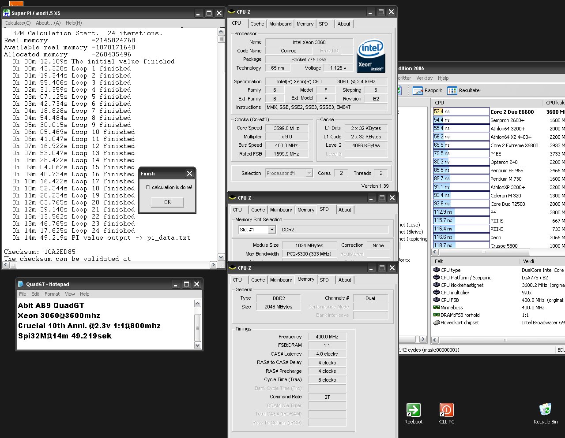This screenshot has height=438, width=565.
Task: Select the Hovedkort chipset row icon
Action: 436,323
